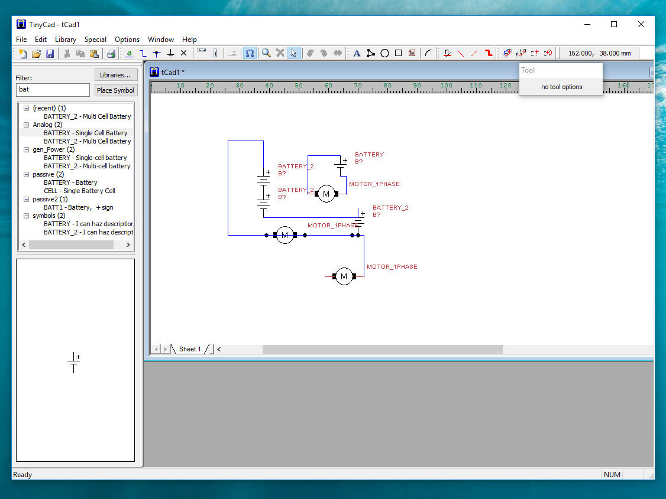Screen dimensions: 666x499
Task: Click the vertical ruler tool icon
Action: pyautogui.click(x=215, y=53)
